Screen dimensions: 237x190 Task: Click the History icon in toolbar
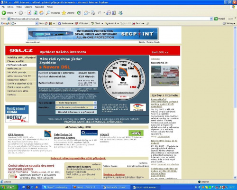(79, 13)
